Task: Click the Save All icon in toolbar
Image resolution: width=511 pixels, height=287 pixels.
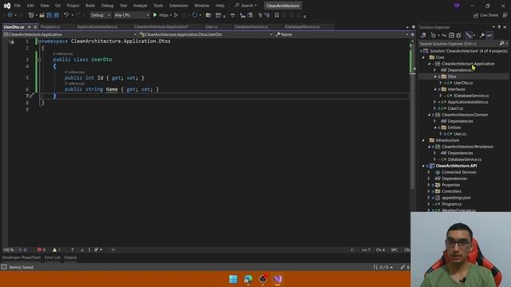Action: coord(56,15)
